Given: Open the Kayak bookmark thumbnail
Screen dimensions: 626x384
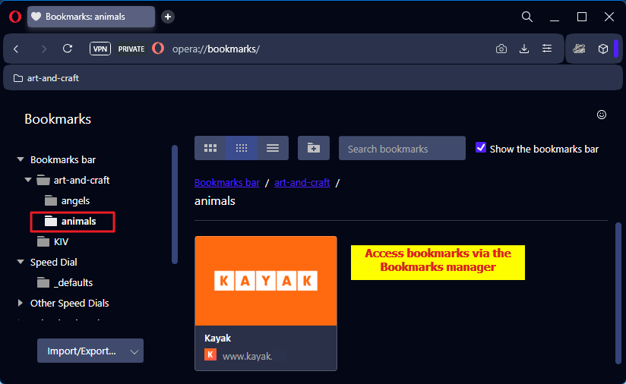Looking at the screenshot, I should point(266,281).
